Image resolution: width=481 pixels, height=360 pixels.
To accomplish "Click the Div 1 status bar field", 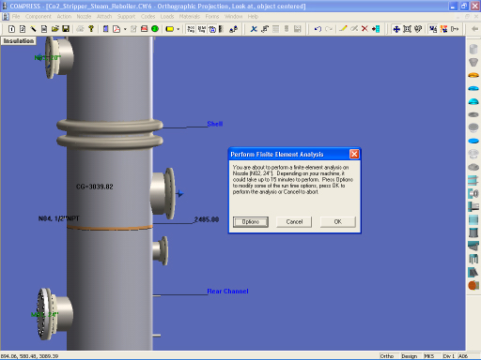I will click(448, 356).
